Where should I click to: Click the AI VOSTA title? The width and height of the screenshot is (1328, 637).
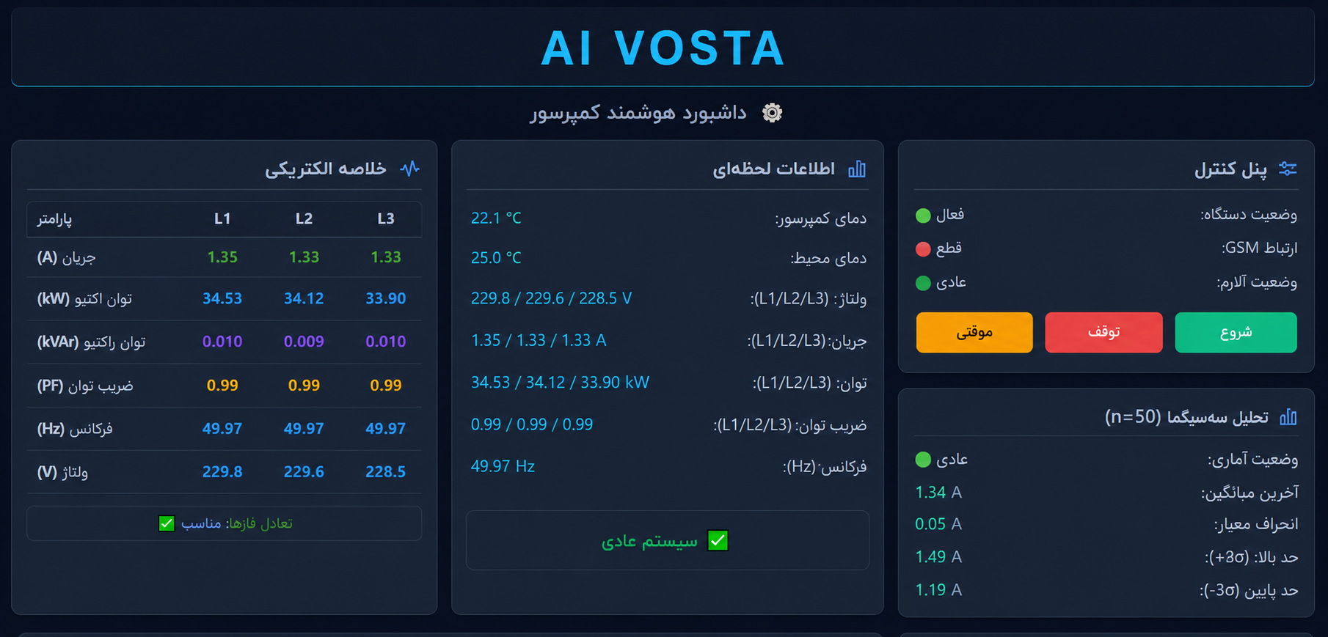click(x=663, y=48)
